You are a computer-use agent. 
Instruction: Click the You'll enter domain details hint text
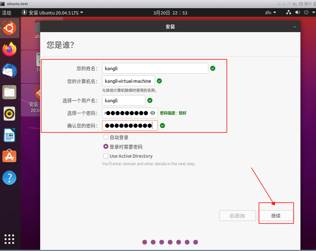pyautogui.click(x=149, y=164)
